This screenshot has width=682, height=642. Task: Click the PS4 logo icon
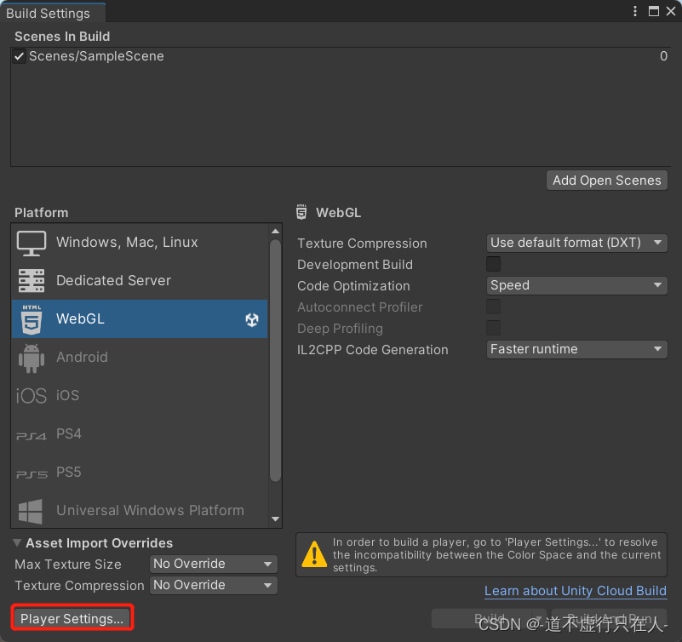coord(32,436)
